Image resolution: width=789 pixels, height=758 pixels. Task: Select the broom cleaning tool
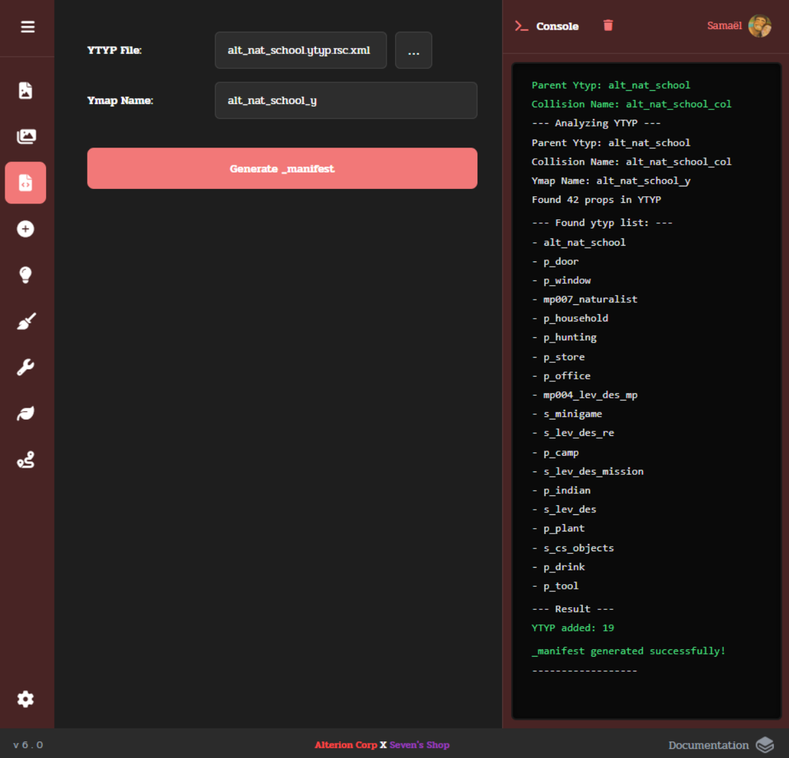click(26, 321)
